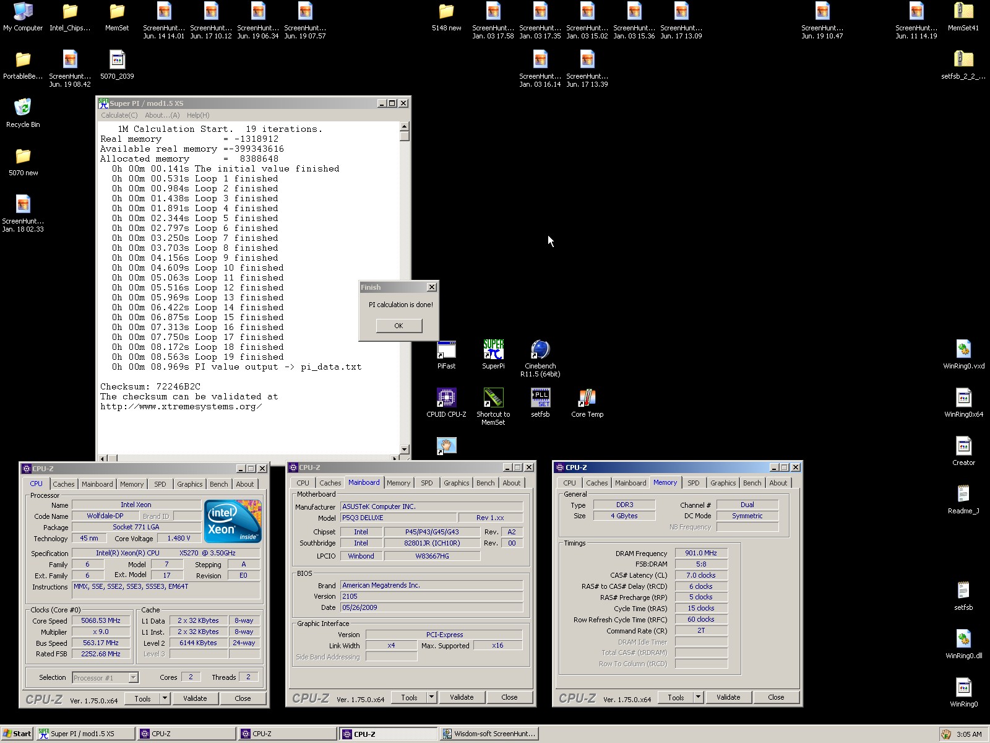The width and height of the screenshot is (990, 743).
Task: Open the 5070 new folder
Action: (x=23, y=162)
